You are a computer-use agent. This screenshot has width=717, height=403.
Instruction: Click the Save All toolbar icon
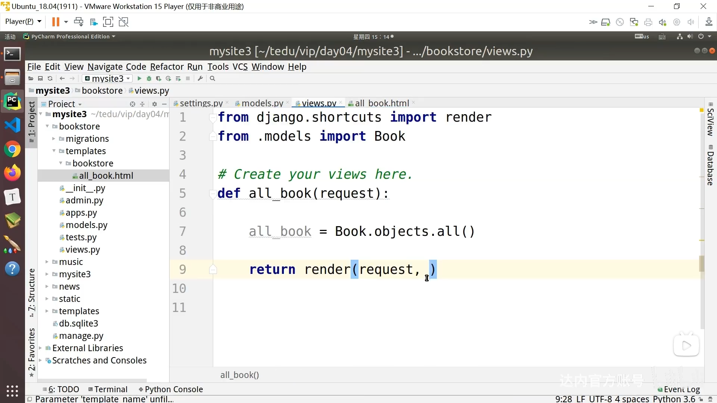coord(40,78)
